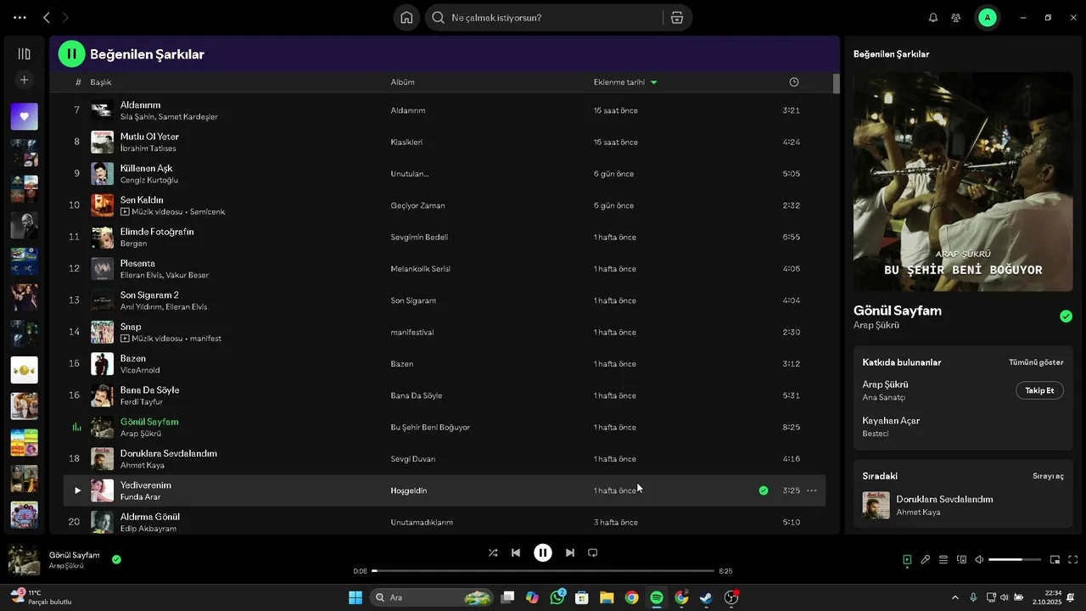The width and height of the screenshot is (1086, 611).
Task: Click the Bu Şehir Beni Boğuyor cover art
Action: pyautogui.click(x=963, y=182)
